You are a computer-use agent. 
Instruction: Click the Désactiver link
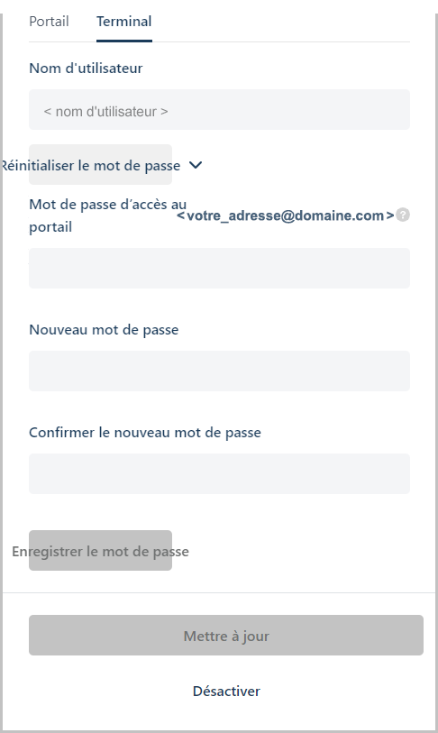pyautogui.click(x=226, y=691)
